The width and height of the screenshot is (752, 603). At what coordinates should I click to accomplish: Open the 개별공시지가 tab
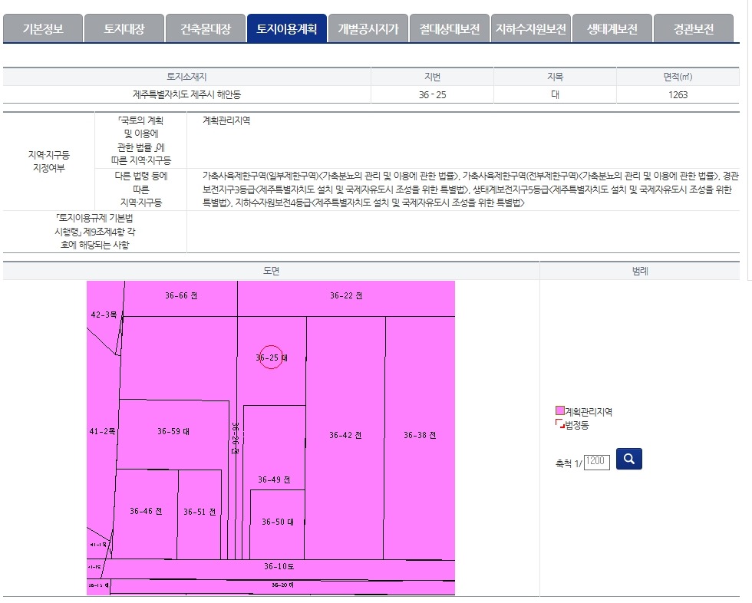click(368, 28)
